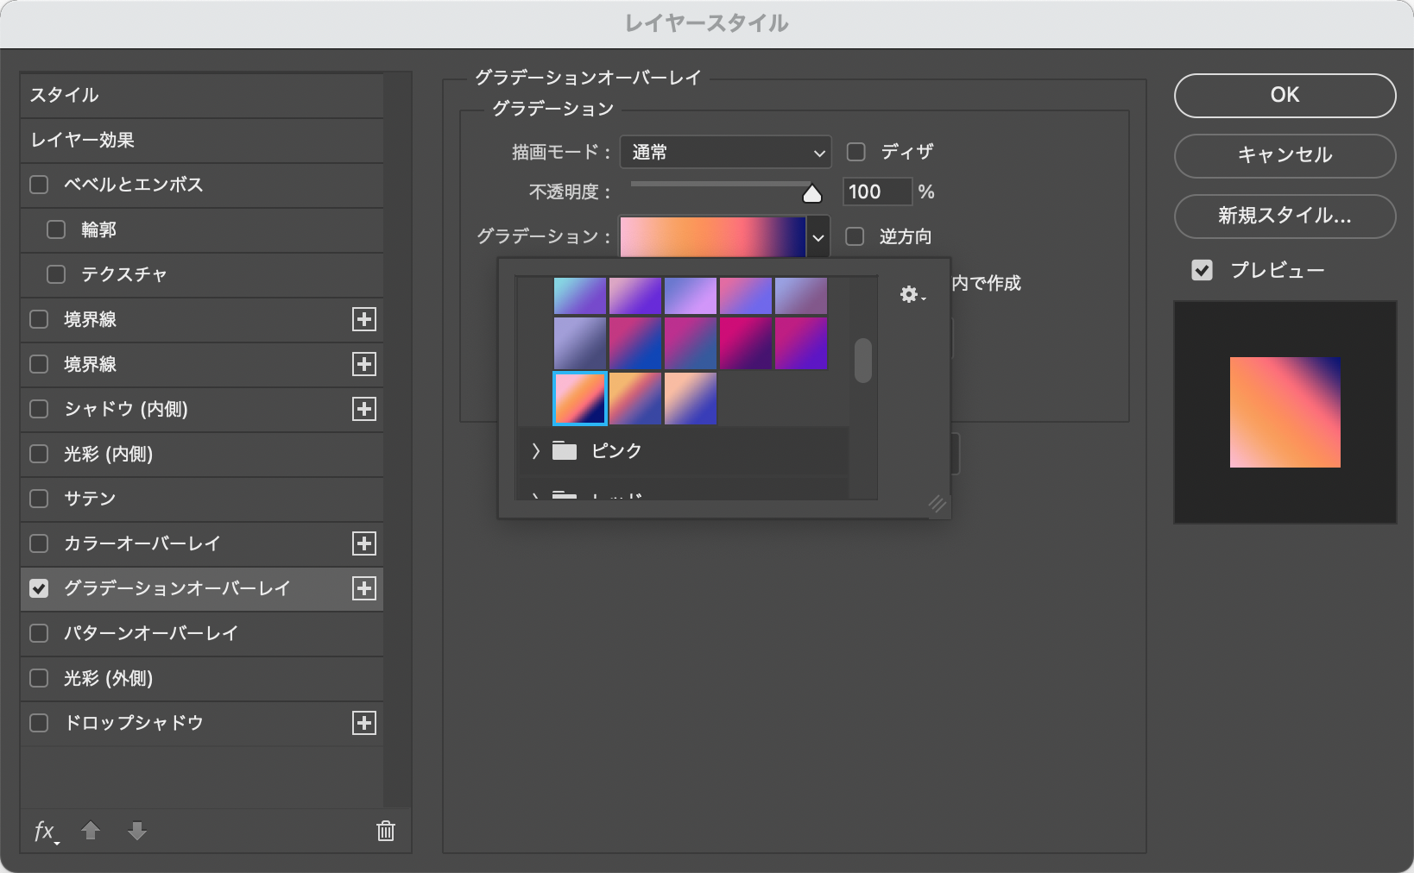Click the trash icon to delete effect
This screenshot has width=1414, height=873.
click(385, 831)
